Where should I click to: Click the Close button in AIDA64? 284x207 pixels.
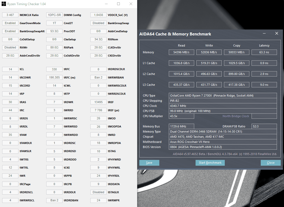pos(270,163)
